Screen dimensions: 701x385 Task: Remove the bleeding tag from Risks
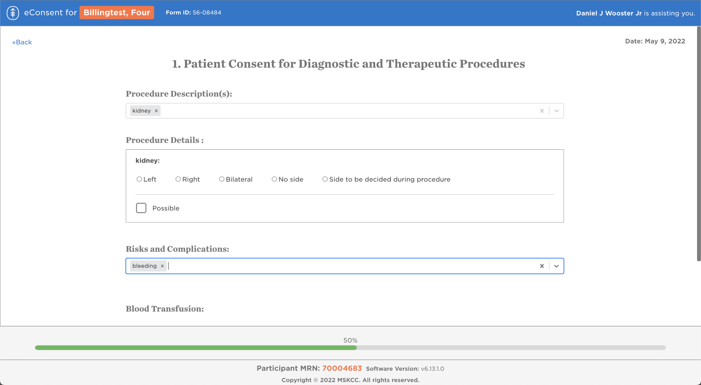point(162,266)
